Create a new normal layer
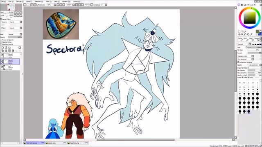This screenshot has height=147, width=262. [x=2, y=47]
